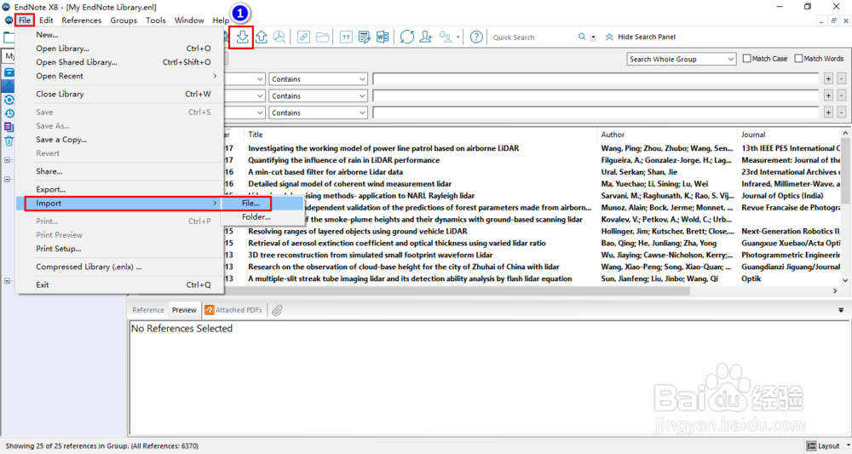The height and width of the screenshot is (454, 852).
Task: Open Activity Feed dropdown arrow
Action: coord(458,37)
